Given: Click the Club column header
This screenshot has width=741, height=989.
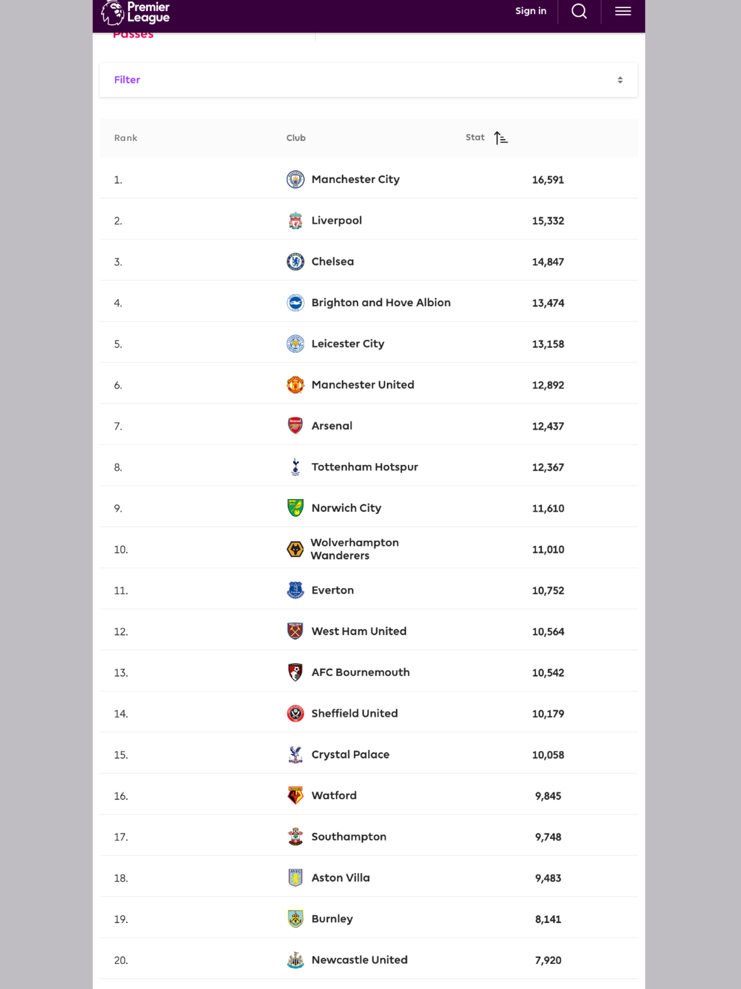Looking at the screenshot, I should [296, 138].
